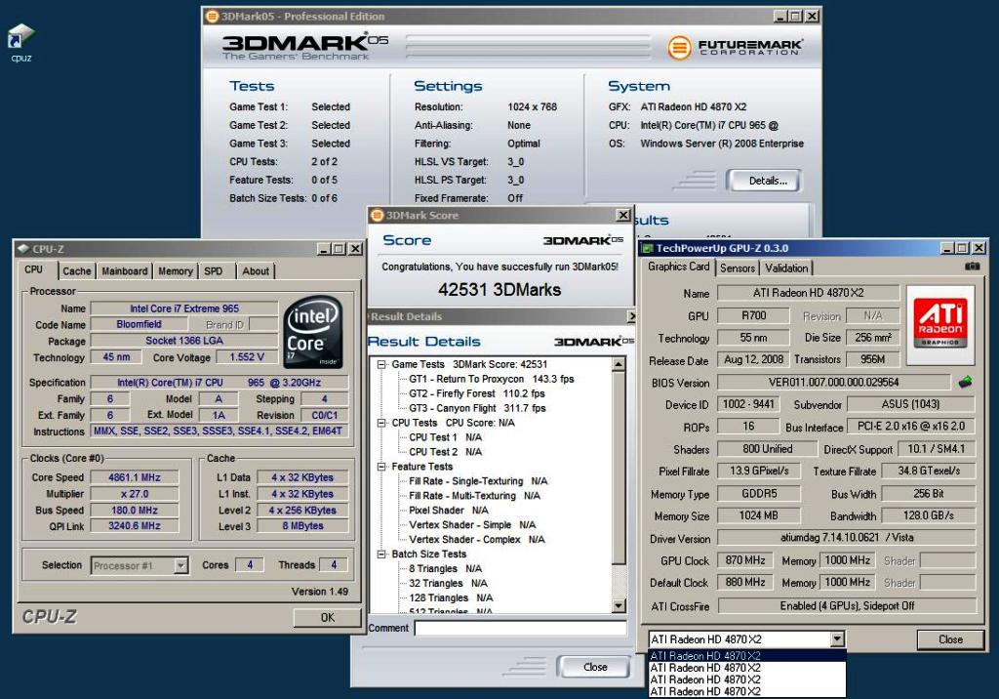Screen dimensions: 999x699
Task: Click the GPU-Z camera screenshot icon
Action: [x=973, y=267]
